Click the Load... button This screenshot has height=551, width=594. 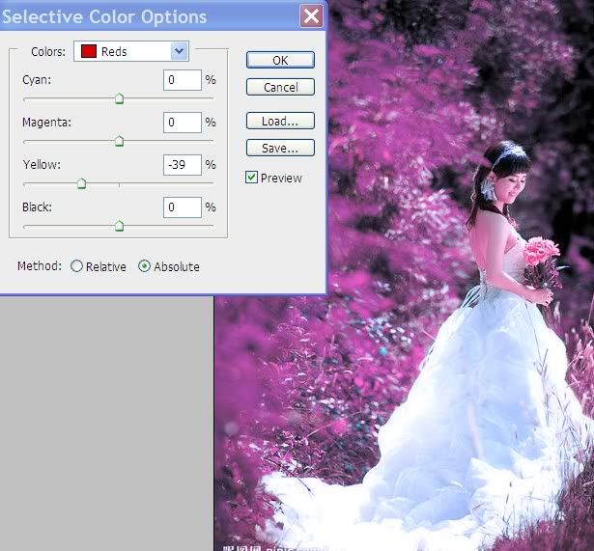pyautogui.click(x=280, y=122)
